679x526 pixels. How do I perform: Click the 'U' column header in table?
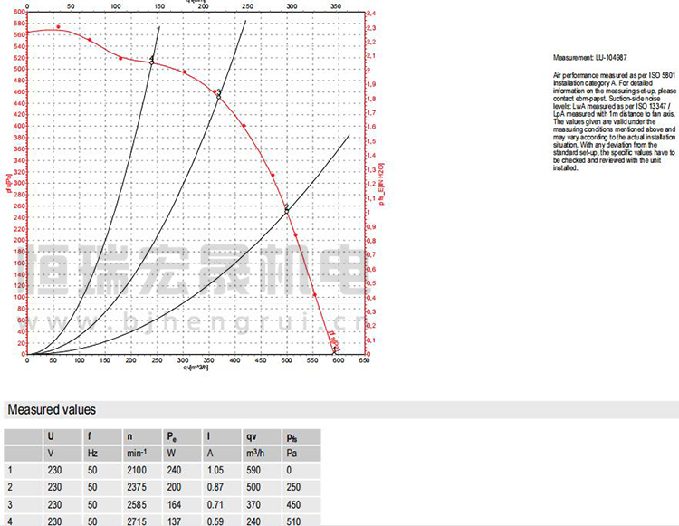tap(51, 435)
